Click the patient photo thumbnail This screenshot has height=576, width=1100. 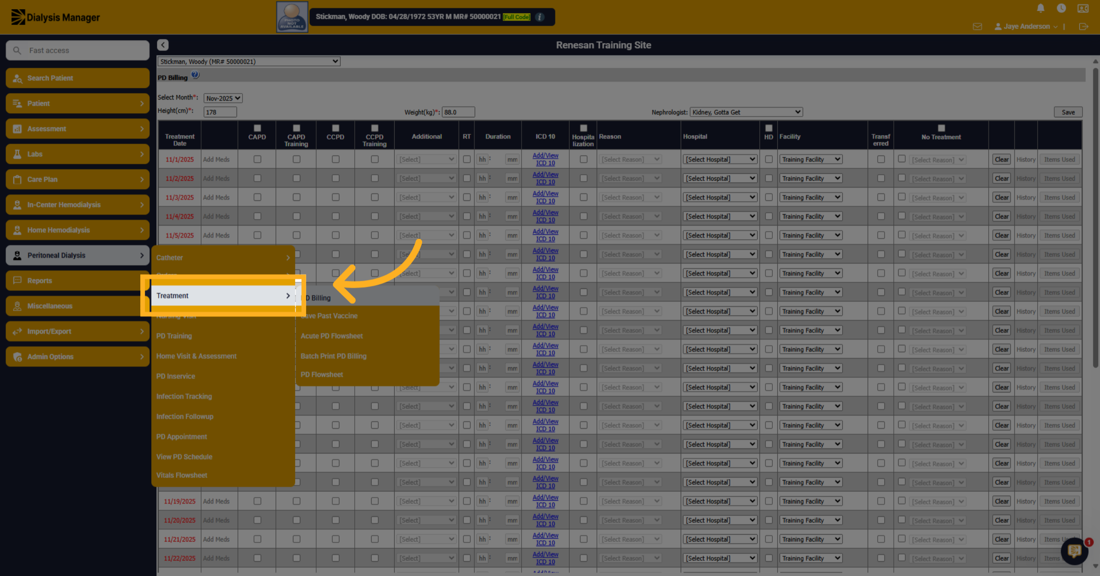292,17
